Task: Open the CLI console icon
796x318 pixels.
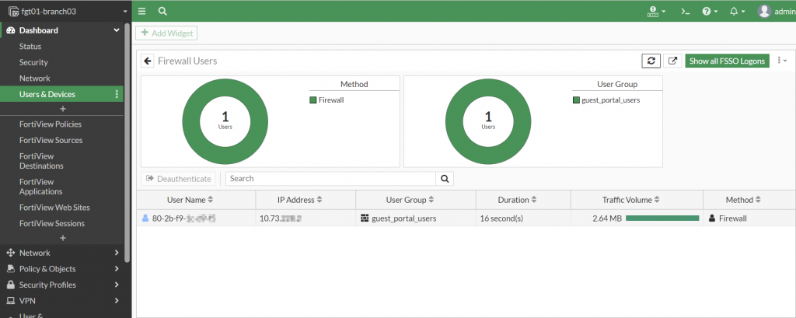Action: [x=685, y=11]
